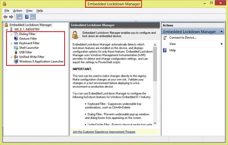Select Help in the Actions pane

[x=173, y=50]
